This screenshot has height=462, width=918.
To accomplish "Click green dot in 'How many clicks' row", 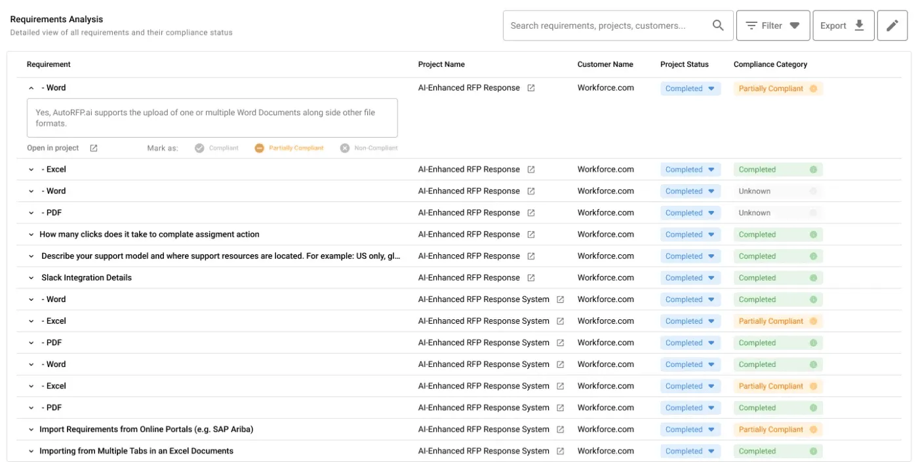I will (x=813, y=235).
